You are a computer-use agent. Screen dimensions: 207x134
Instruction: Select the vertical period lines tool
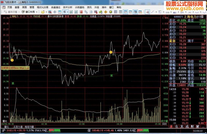coord(167,12)
